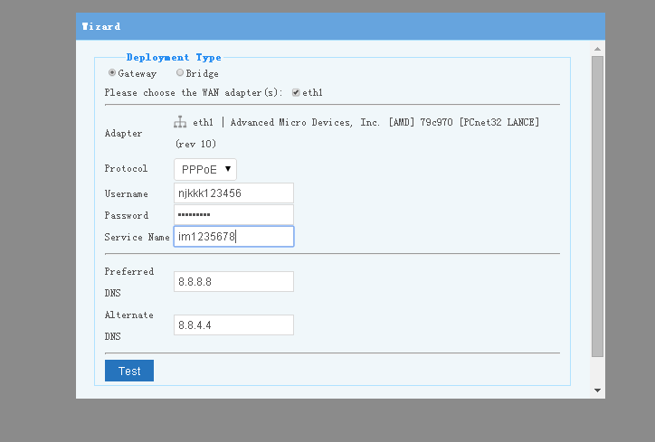Click the vertical scrollbar thumb
This screenshot has width=655, height=442.
[597, 207]
